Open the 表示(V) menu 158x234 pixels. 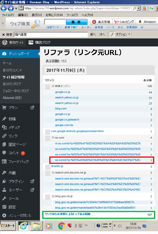point(37,15)
